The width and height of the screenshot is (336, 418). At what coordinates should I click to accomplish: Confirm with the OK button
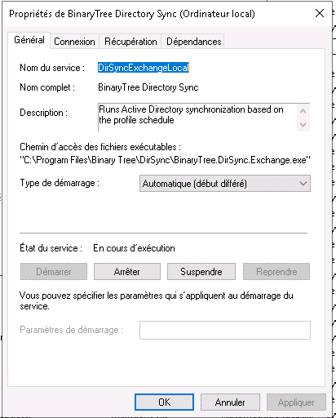164,402
